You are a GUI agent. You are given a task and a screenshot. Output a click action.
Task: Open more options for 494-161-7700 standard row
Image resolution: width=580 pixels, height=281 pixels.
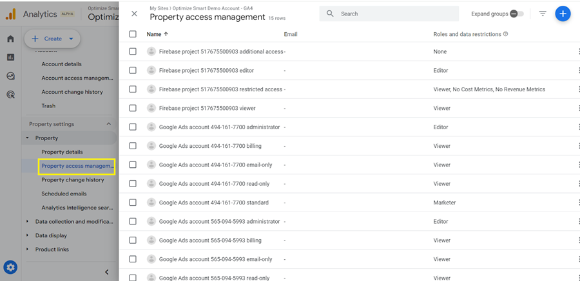[x=578, y=203]
